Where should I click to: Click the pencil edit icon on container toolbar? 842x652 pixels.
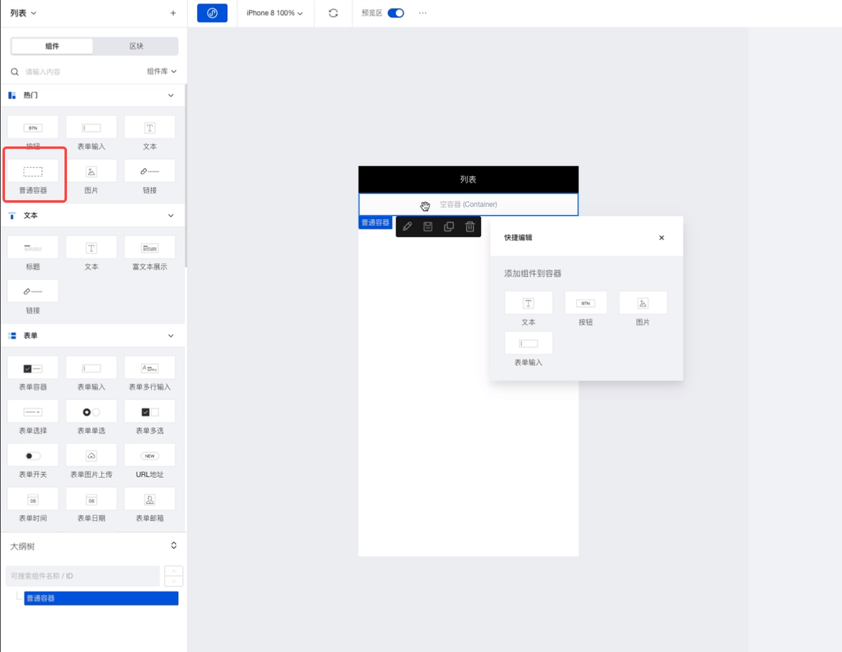[407, 226]
